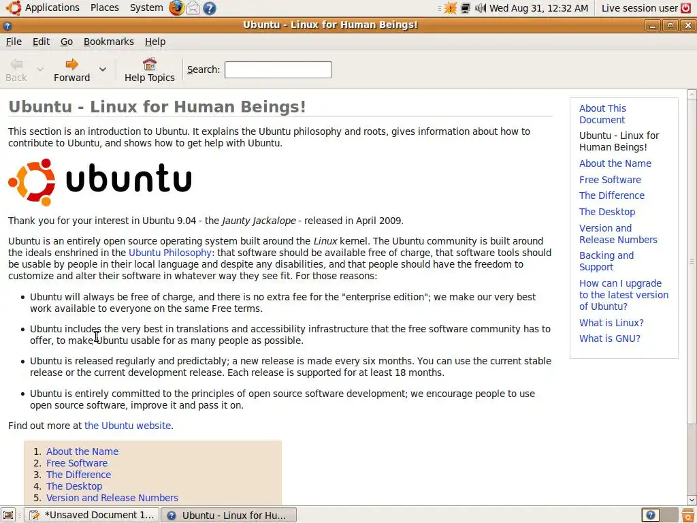The height and width of the screenshot is (523, 697).
Task: Open the Help menu
Action: point(155,42)
